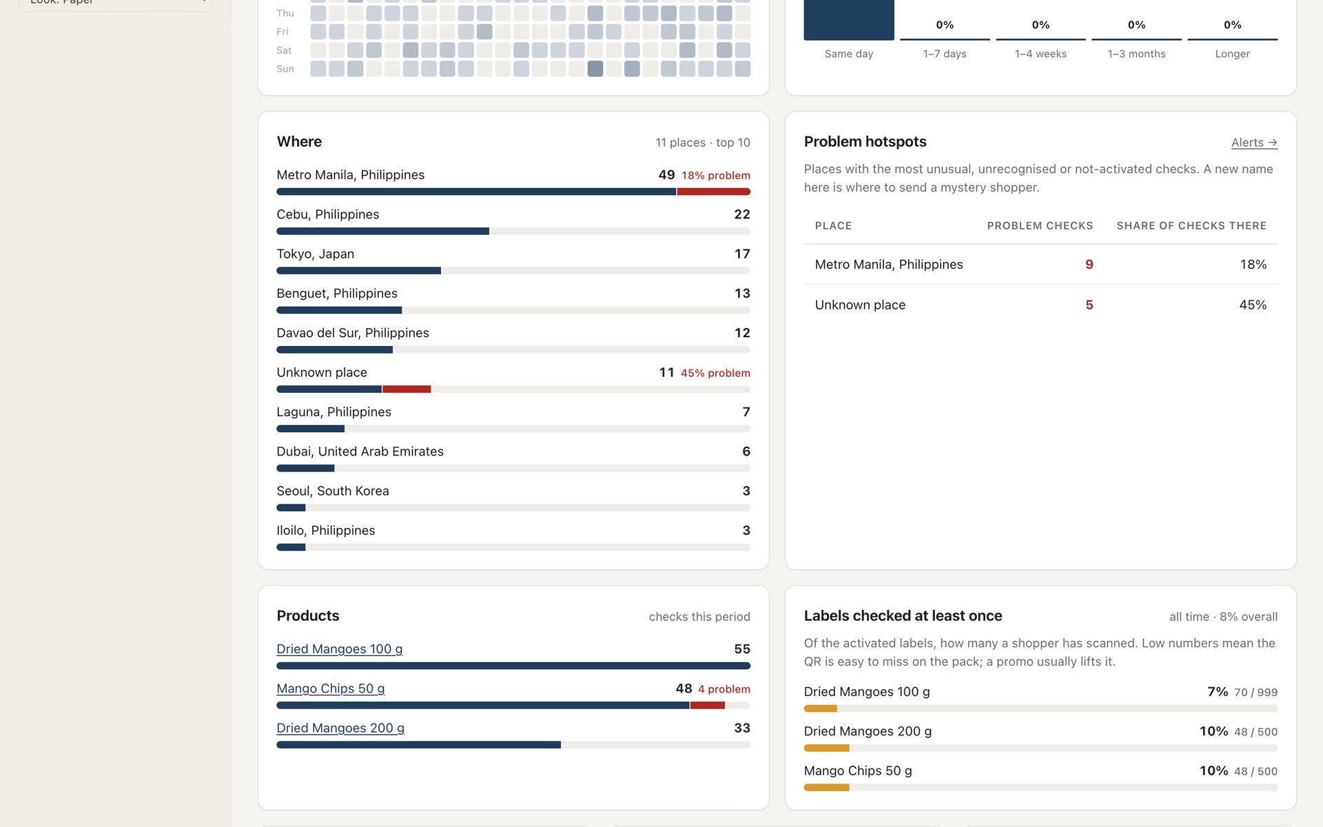Click the Tokyo, Japan row

point(513,261)
